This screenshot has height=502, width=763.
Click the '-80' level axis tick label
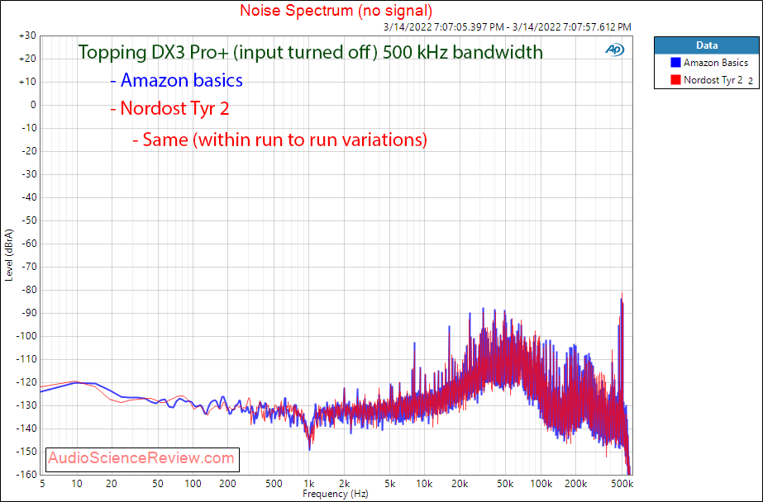(28, 290)
